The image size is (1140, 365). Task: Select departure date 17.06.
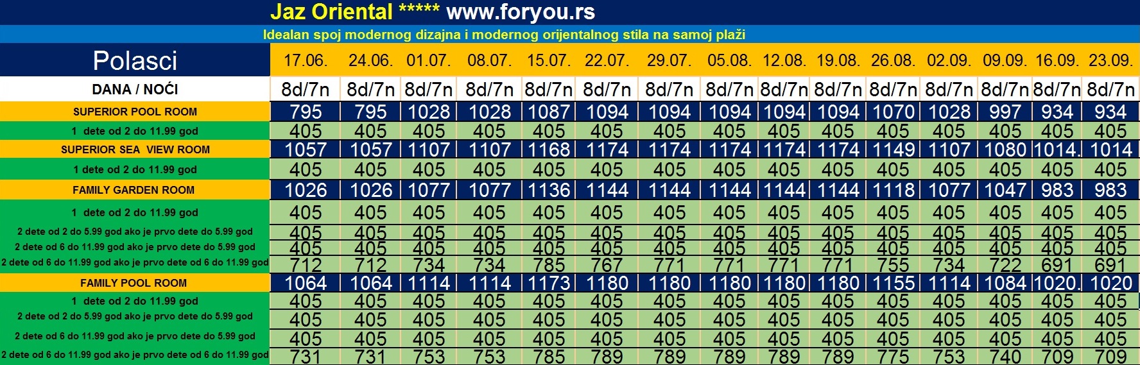coord(306,60)
